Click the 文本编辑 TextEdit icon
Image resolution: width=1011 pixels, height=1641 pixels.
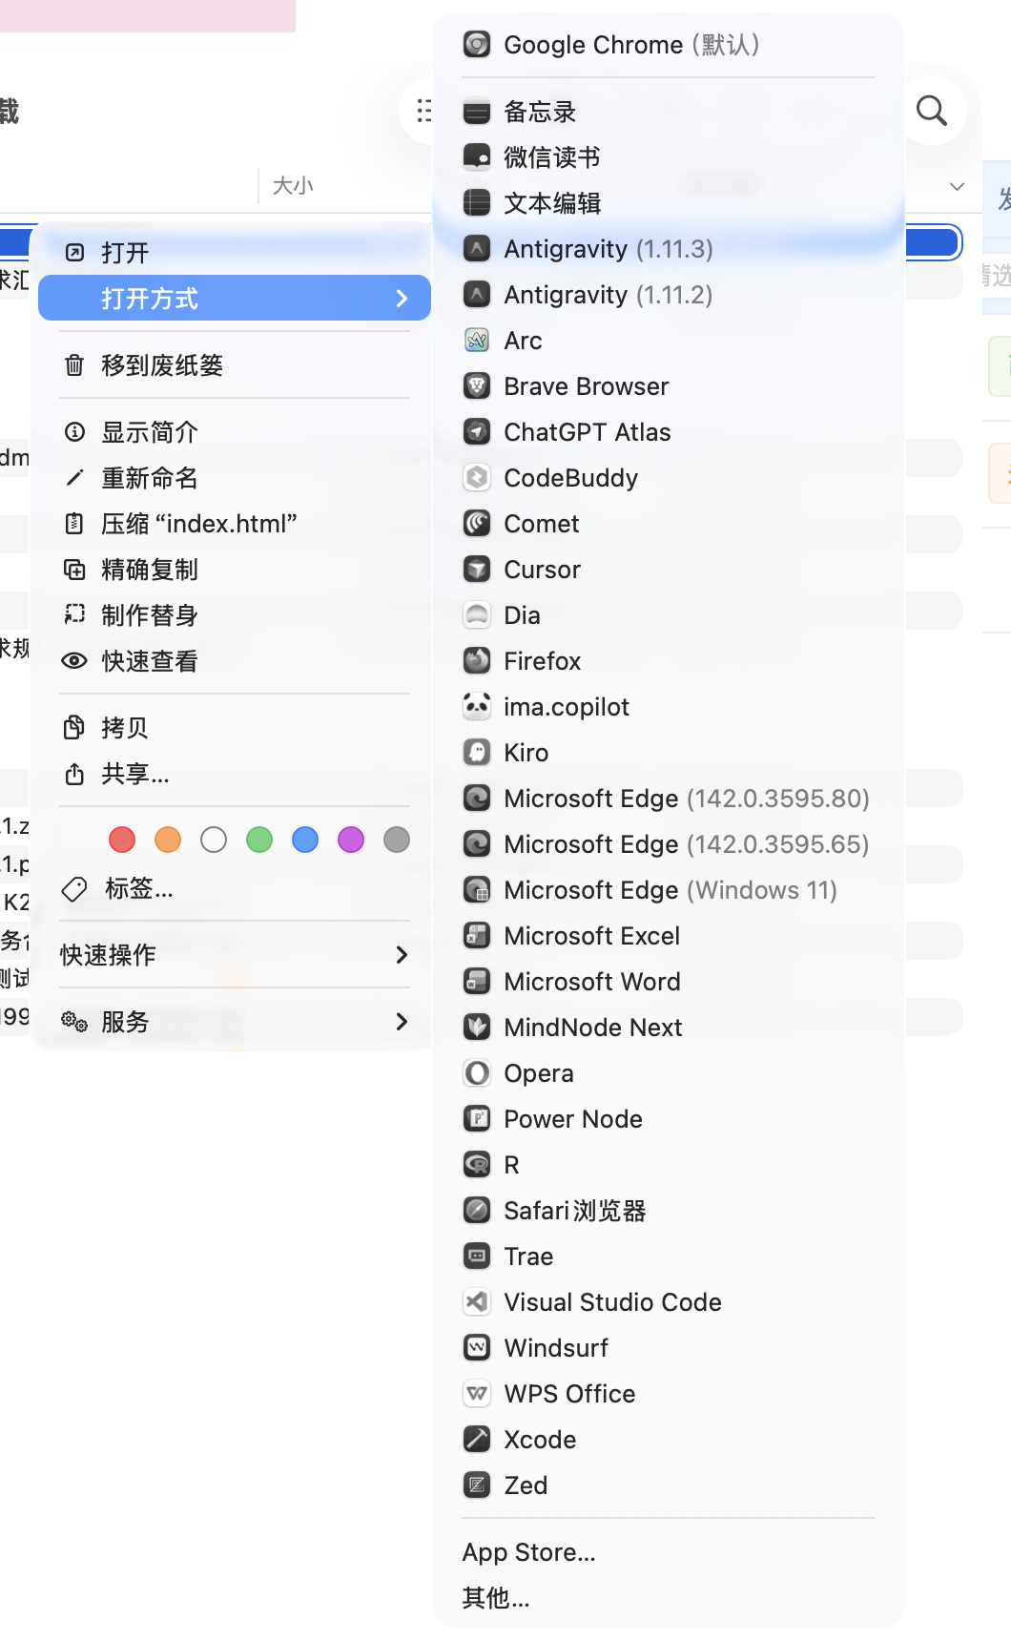coord(477,202)
